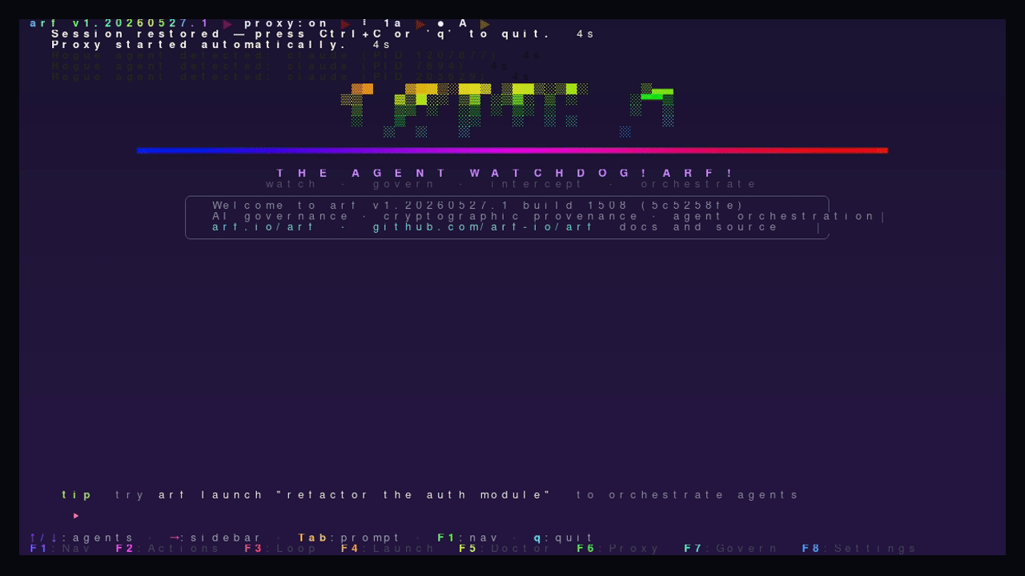1025x576 pixels.
Task: Click the pixel-art ARF logo banner
Action: pos(508,110)
